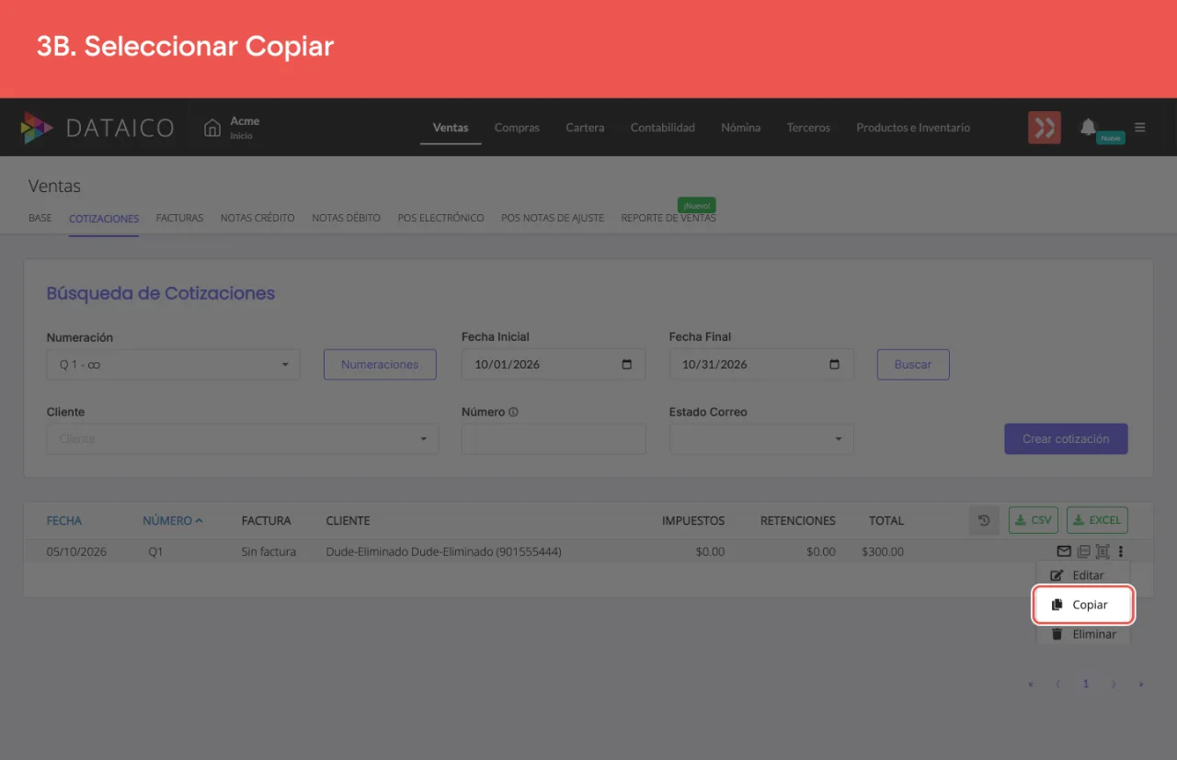Click the document scan icon for Q1

click(x=1103, y=551)
